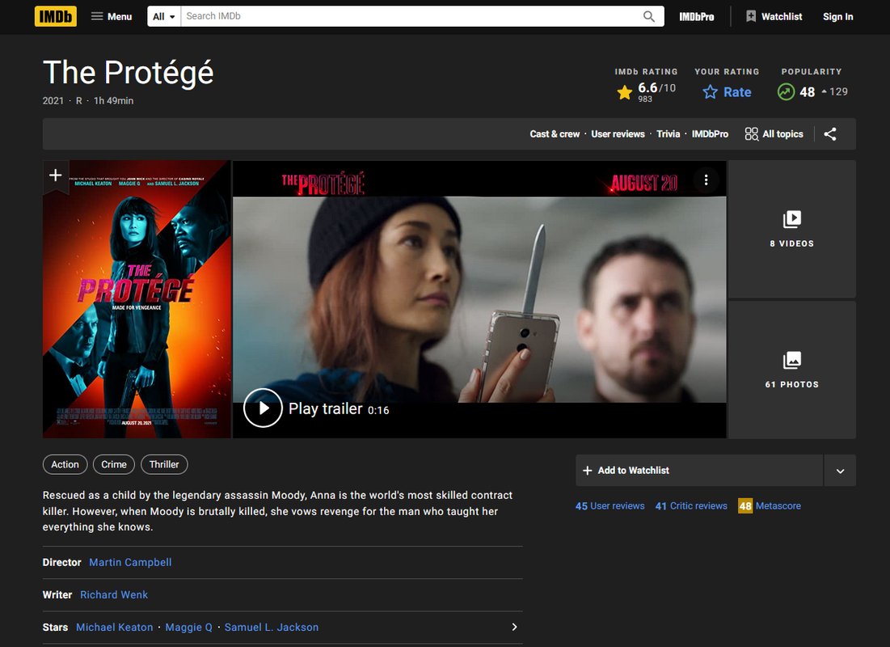This screenshot has height=647, width=890.
Task: Click the Stars label
Action: (55, 627)
